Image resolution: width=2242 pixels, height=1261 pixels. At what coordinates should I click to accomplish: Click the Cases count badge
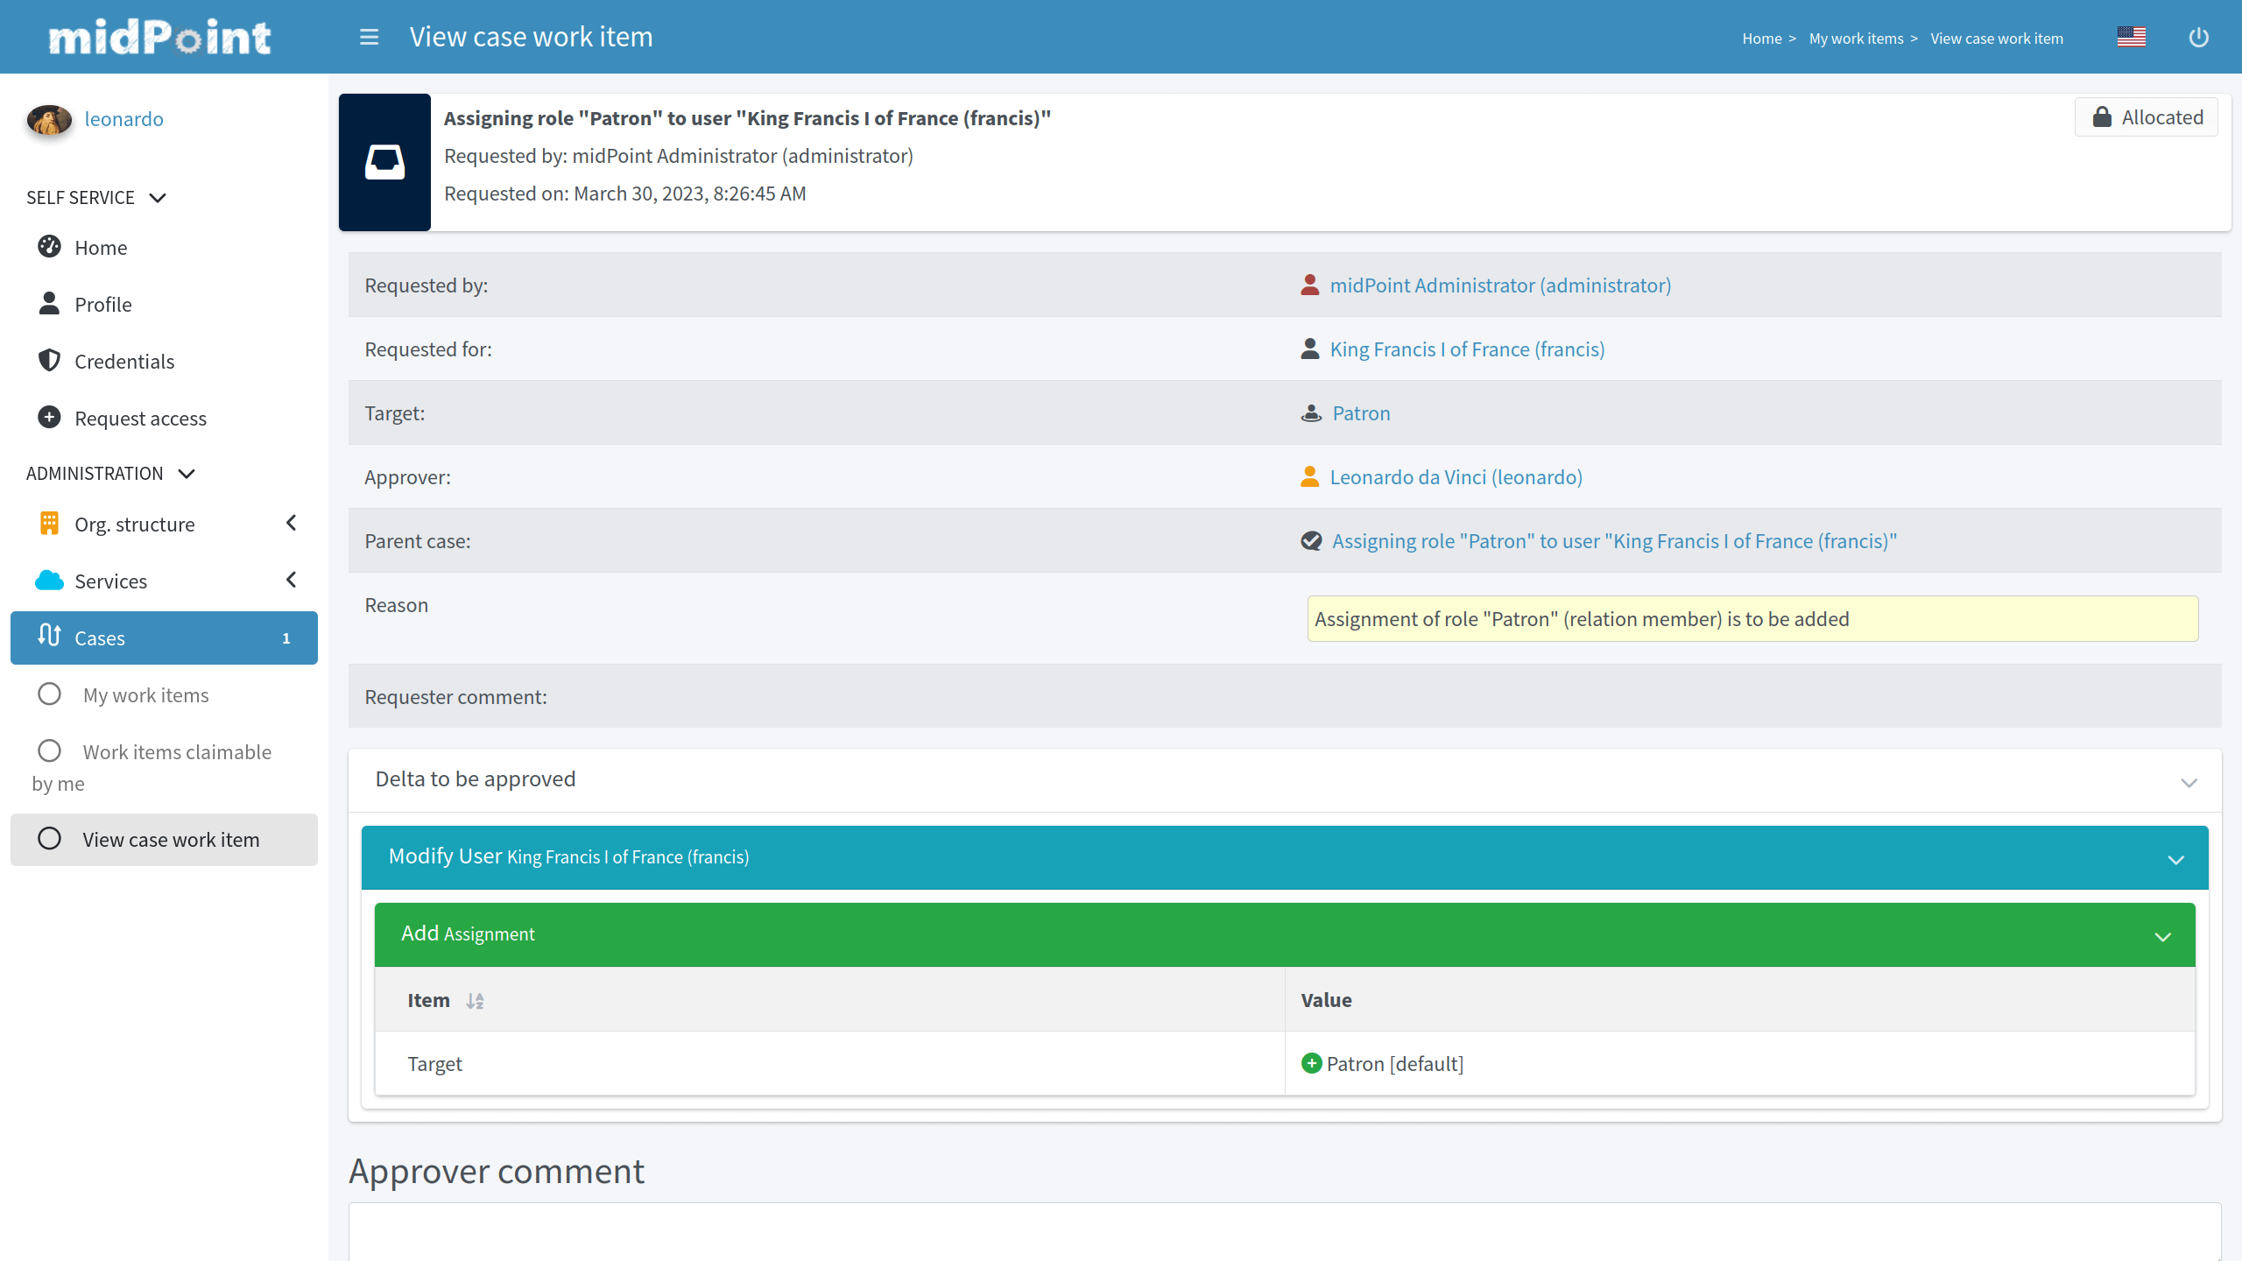coord(286,638)
